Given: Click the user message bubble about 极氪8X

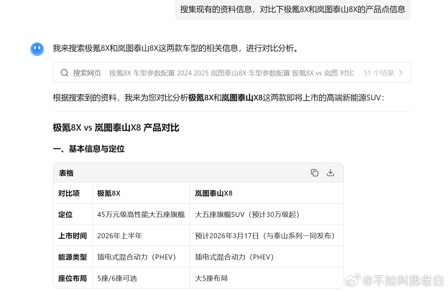Looking at the screenshot, I should pyautogui.click(x=293, y=9).
